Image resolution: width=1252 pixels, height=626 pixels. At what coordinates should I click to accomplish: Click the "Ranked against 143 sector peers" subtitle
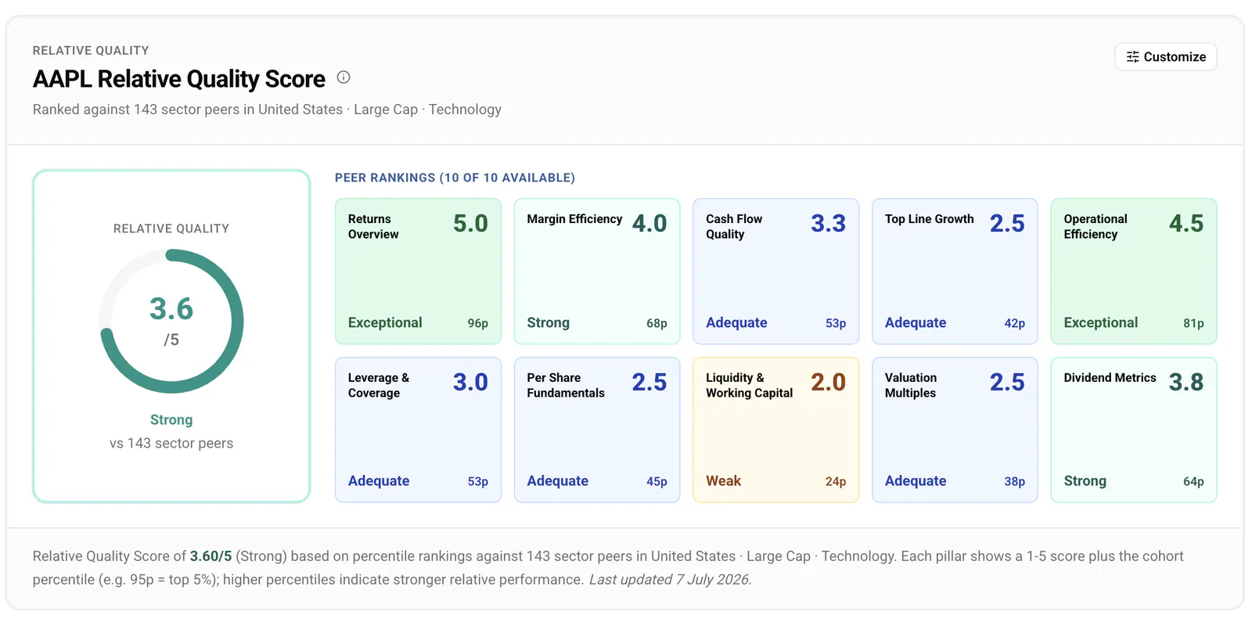click(267, 110)
